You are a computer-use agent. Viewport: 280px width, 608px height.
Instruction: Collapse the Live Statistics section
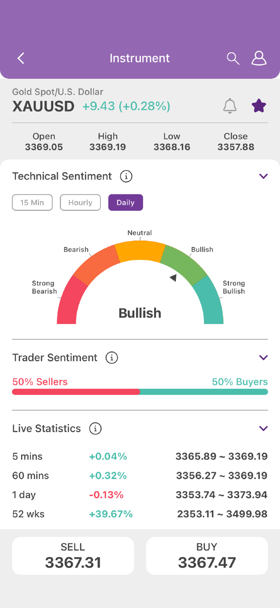(263, 428)
